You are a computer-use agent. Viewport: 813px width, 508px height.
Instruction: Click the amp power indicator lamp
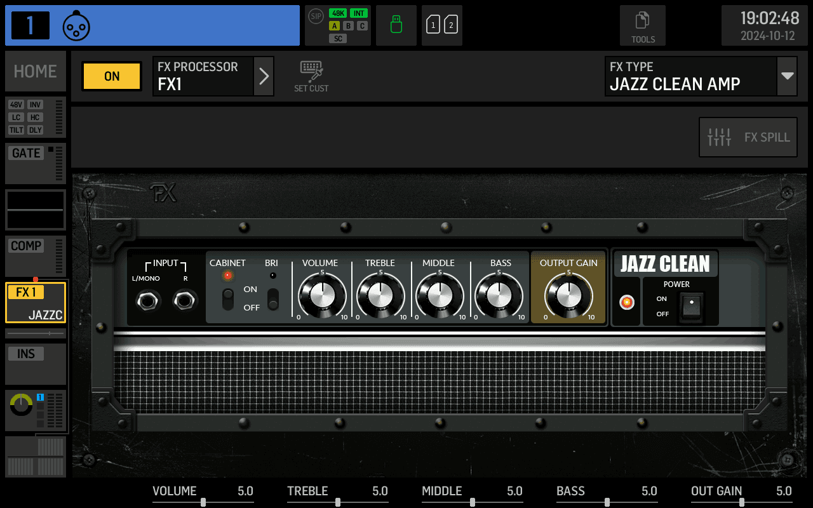click(627, 302)
